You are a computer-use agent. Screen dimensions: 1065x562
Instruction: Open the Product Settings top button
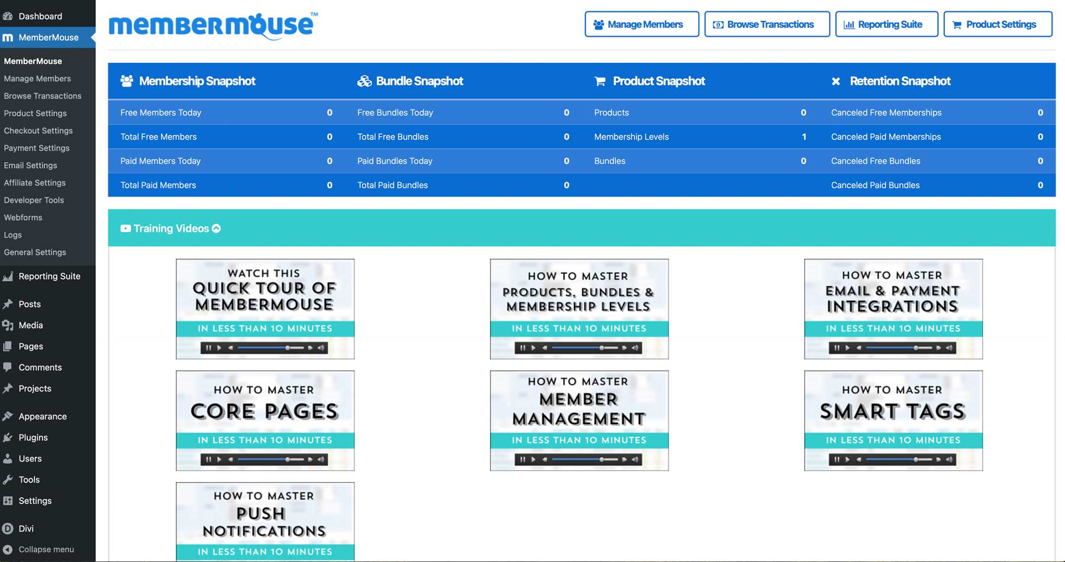click(998, 24)
